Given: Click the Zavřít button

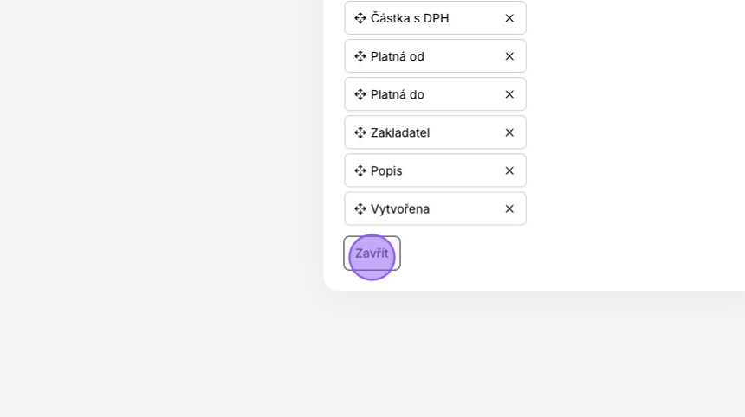Looking at the screenshot, I should coord(372,253).
